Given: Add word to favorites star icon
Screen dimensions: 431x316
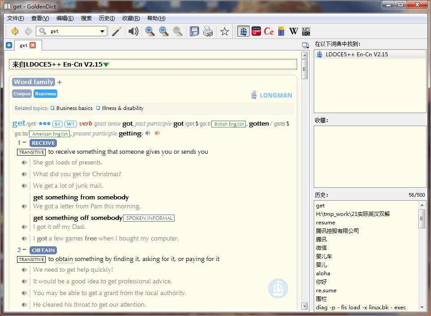Looking at the screenshot, I should point(225,31).
